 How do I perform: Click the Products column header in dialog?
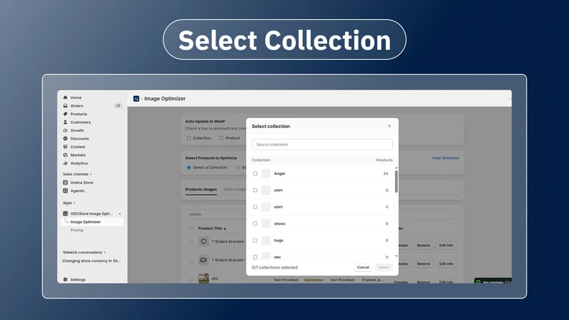coord(384,160)
